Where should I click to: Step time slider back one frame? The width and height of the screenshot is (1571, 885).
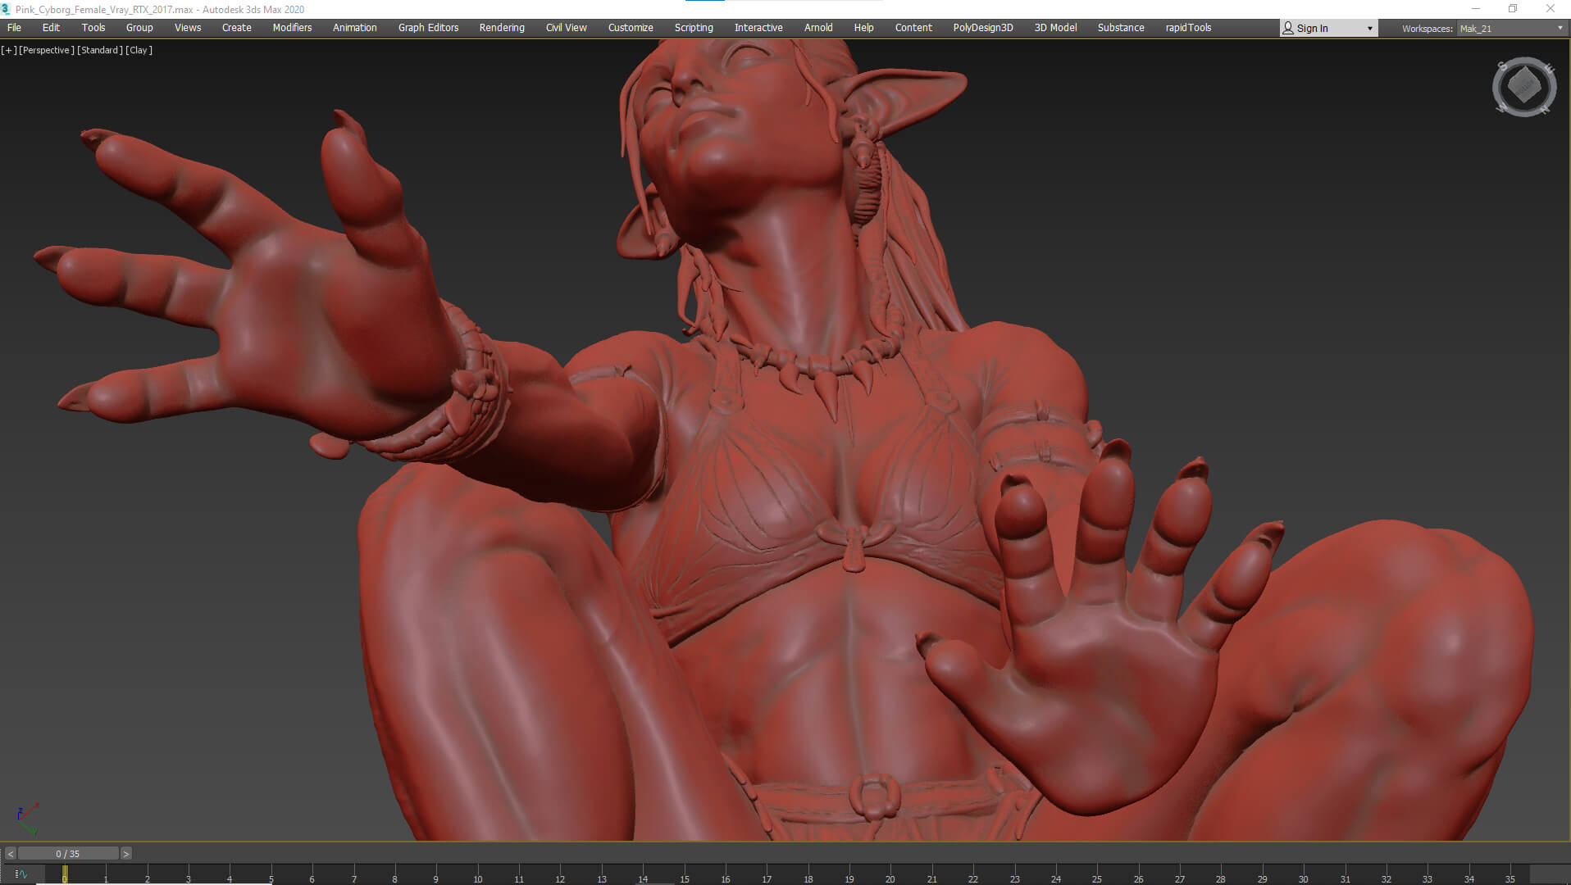point(10,854)
